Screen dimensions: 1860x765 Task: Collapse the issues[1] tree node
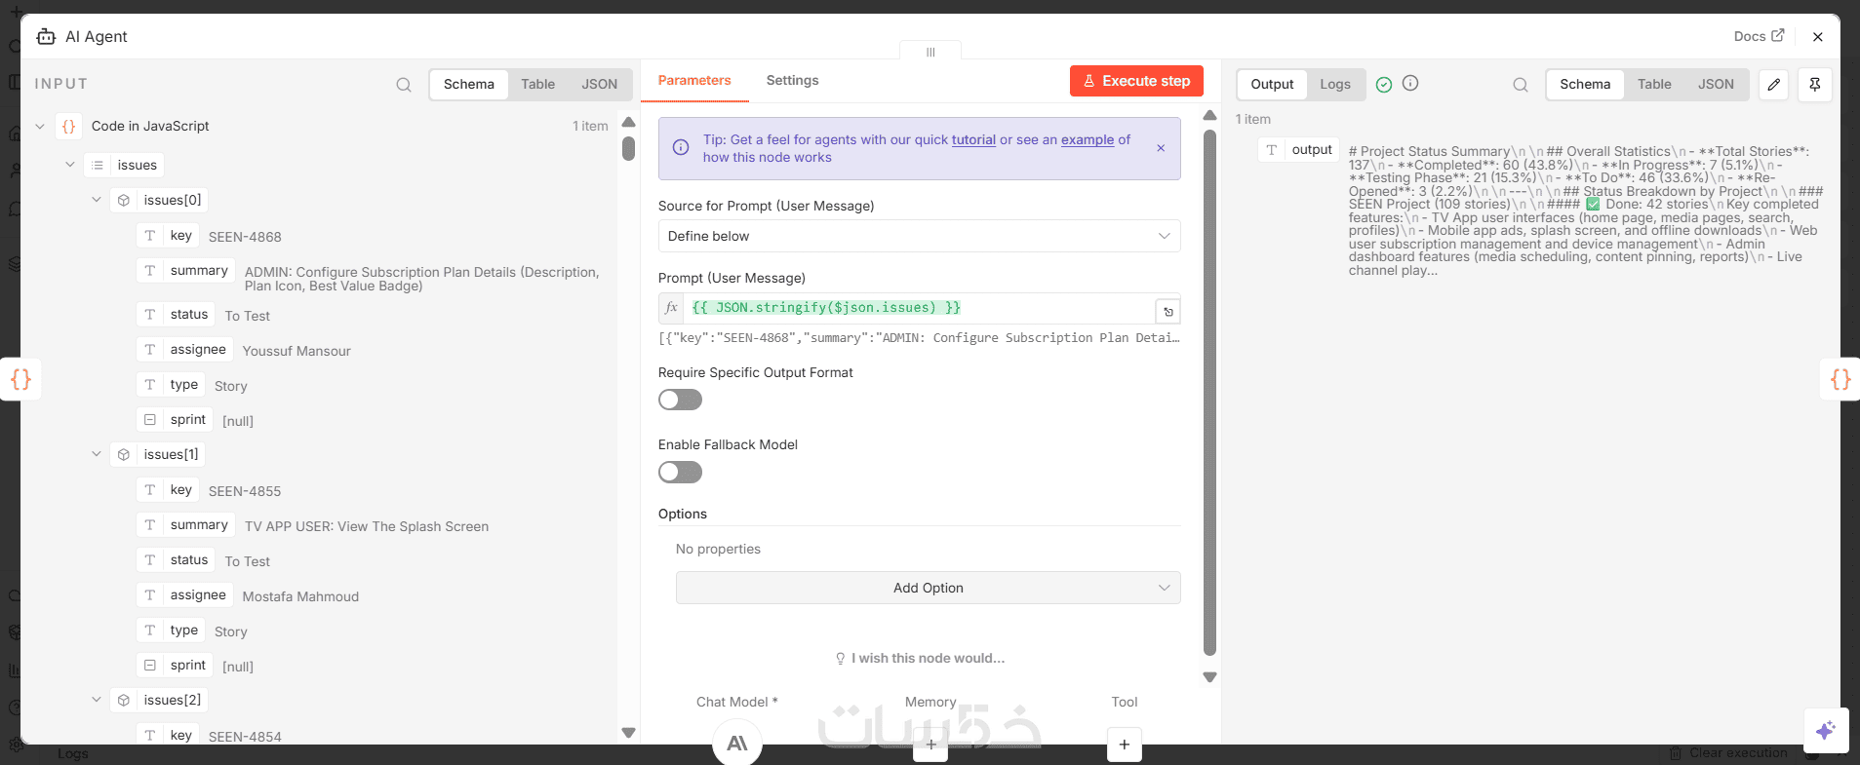pyautogui.click(x=97, y=454)
